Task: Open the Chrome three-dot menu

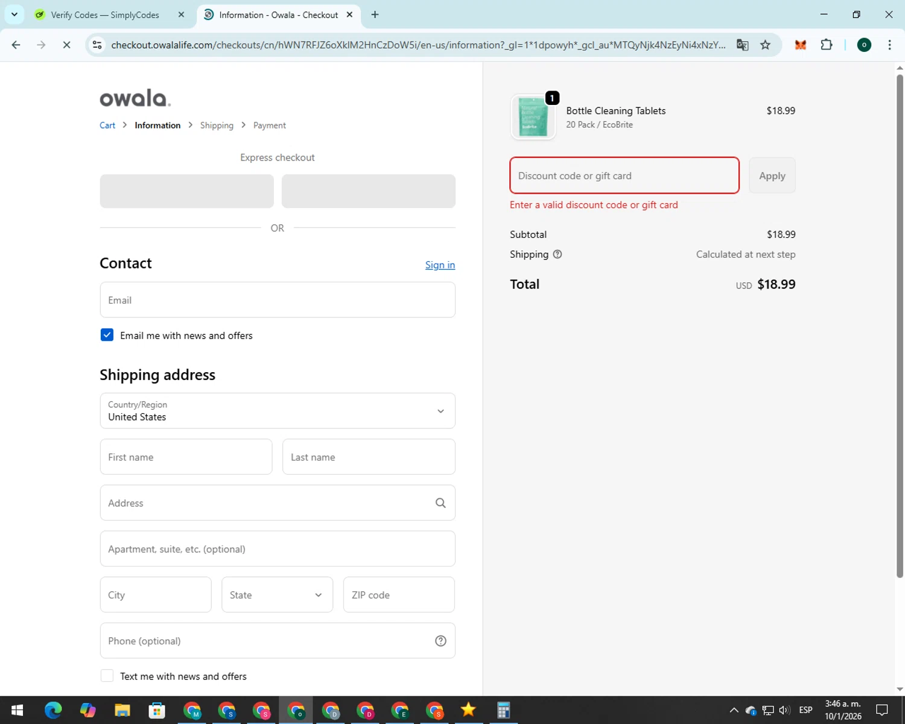Action: coord(889,45)
